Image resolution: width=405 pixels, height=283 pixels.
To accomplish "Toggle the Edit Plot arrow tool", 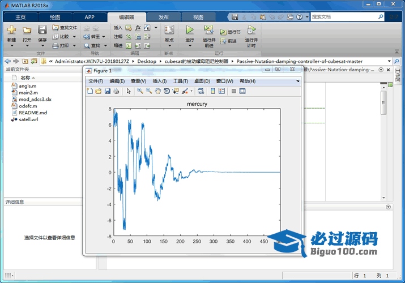I will click(129, 91).
